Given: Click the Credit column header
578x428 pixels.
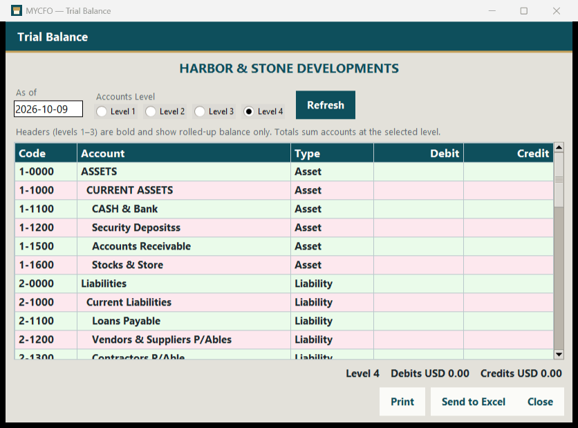Looking at the screenshot, I should click(x=508, y=153).
